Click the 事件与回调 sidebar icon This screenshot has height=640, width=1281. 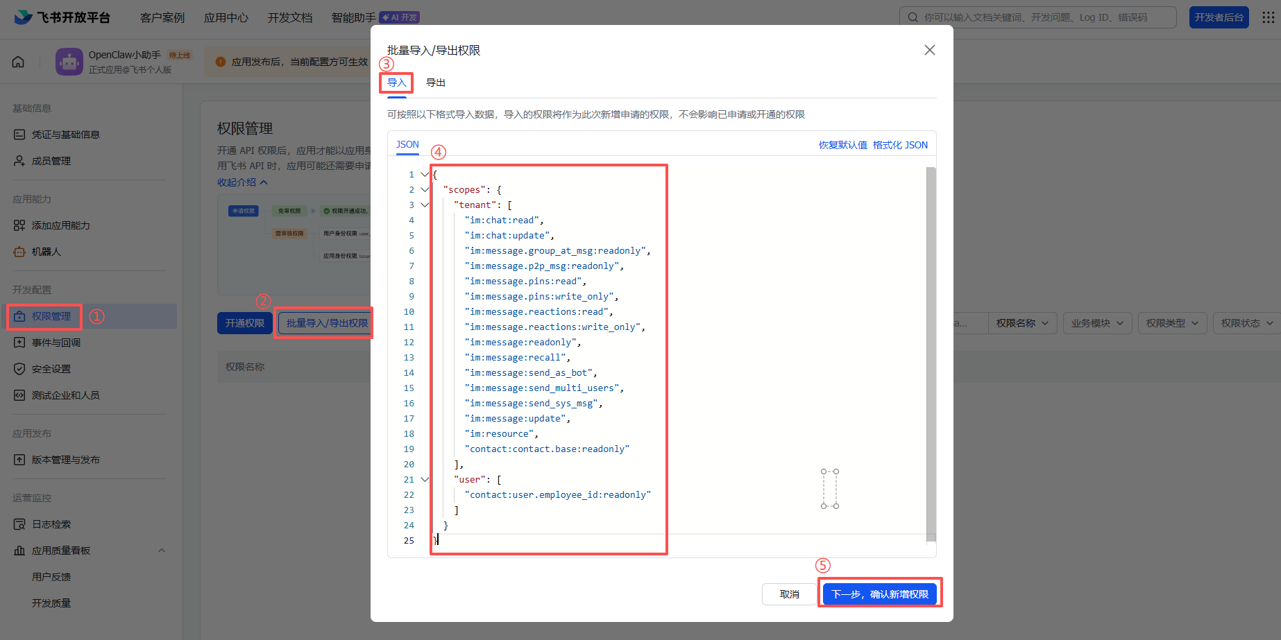tap(19, 343)
